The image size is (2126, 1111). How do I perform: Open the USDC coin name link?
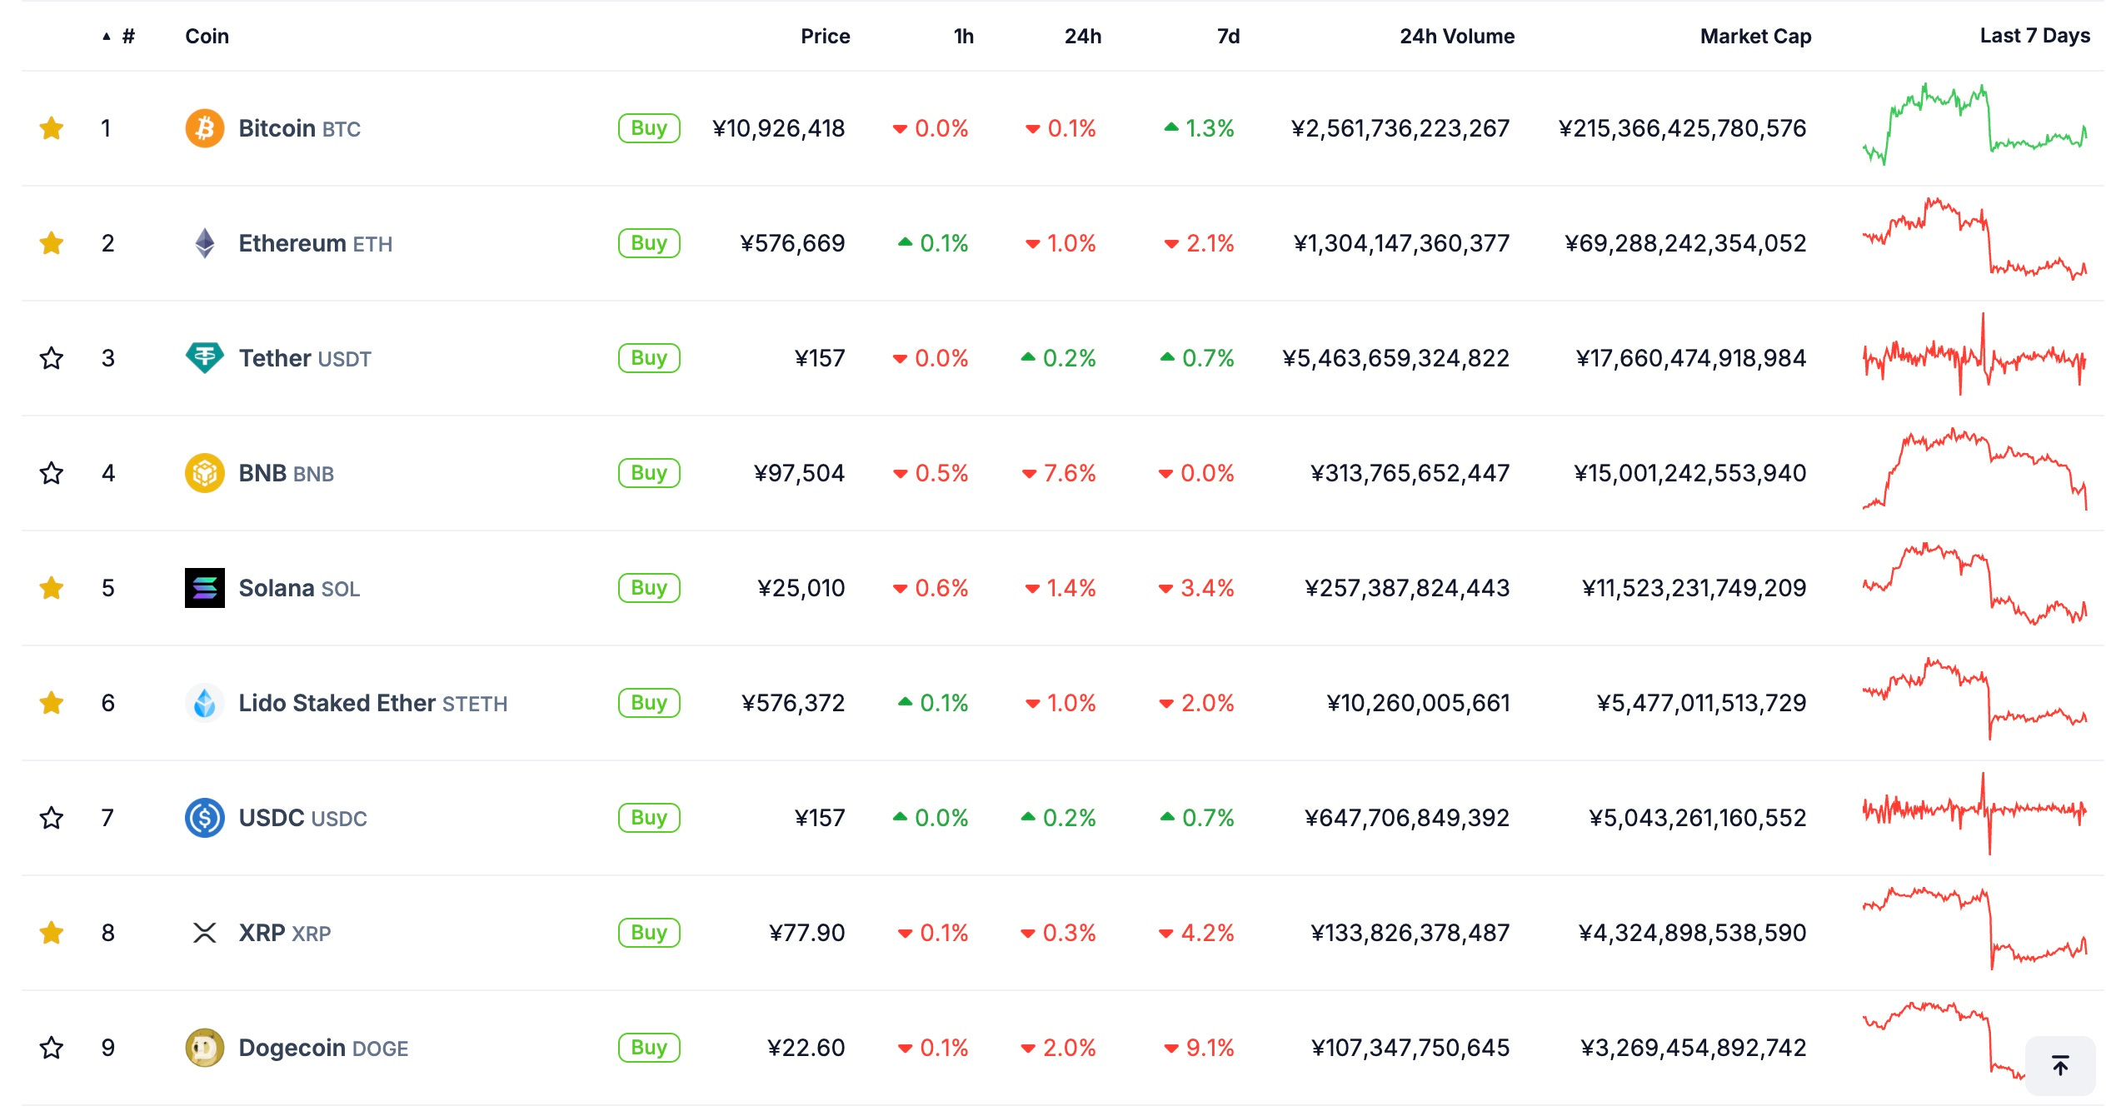[302, 818]
